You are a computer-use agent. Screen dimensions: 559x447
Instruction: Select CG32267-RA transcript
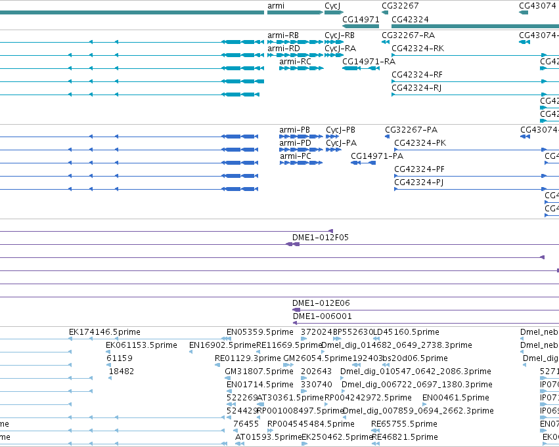pyautogui.click(x=386, y=42)
